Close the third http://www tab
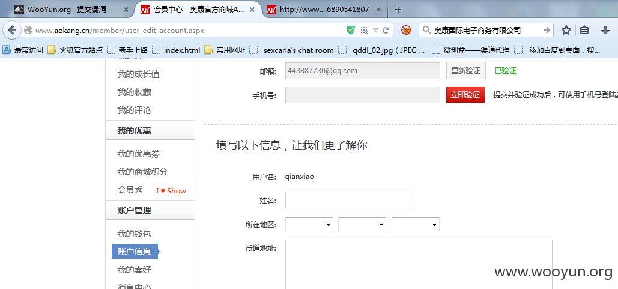The image size is (618, 289). coord(378,10)
